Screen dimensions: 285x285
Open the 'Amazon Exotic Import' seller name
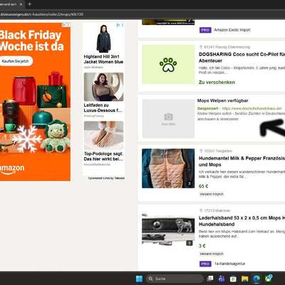pos(232,30)
